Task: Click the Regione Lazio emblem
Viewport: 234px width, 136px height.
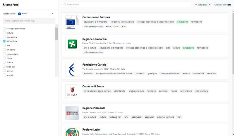Action: (x=72, y=132)
